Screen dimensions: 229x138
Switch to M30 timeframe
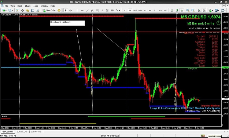[140, 10]
